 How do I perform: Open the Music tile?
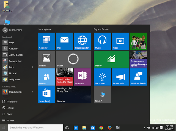click(102, 41)
